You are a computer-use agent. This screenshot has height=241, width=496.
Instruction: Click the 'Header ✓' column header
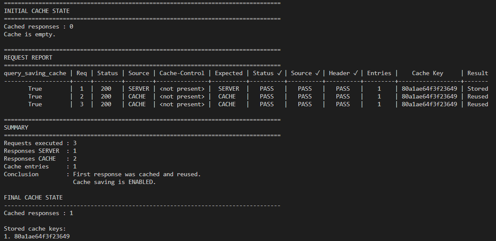click(x=343, y=73)
